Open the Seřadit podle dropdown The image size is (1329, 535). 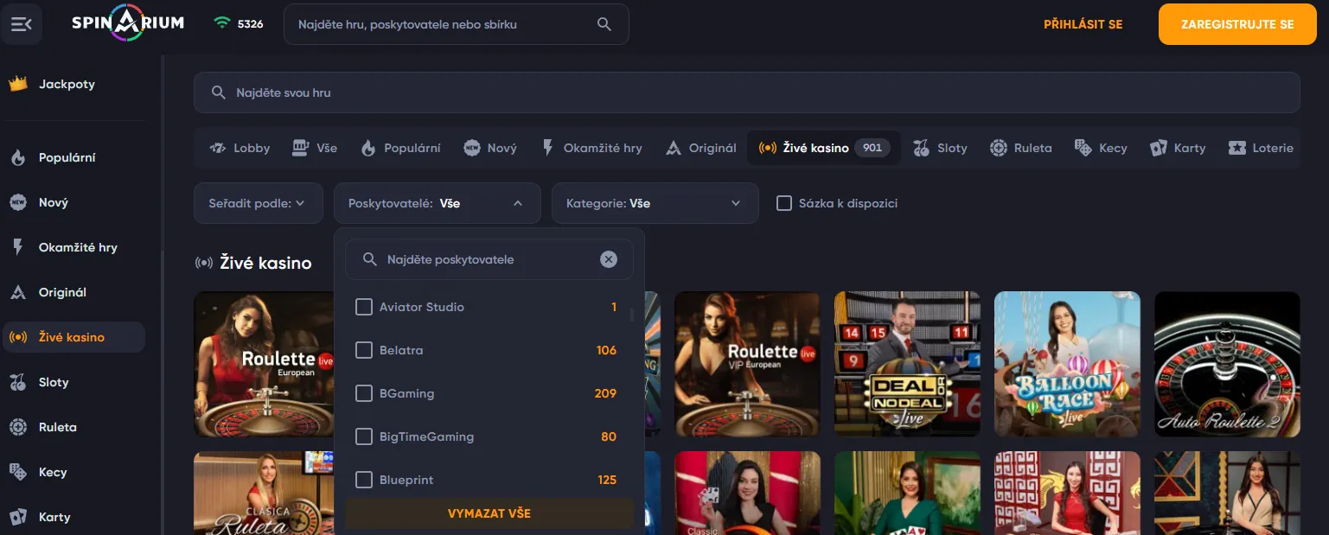pyautogui.click(x=258, y=204)
